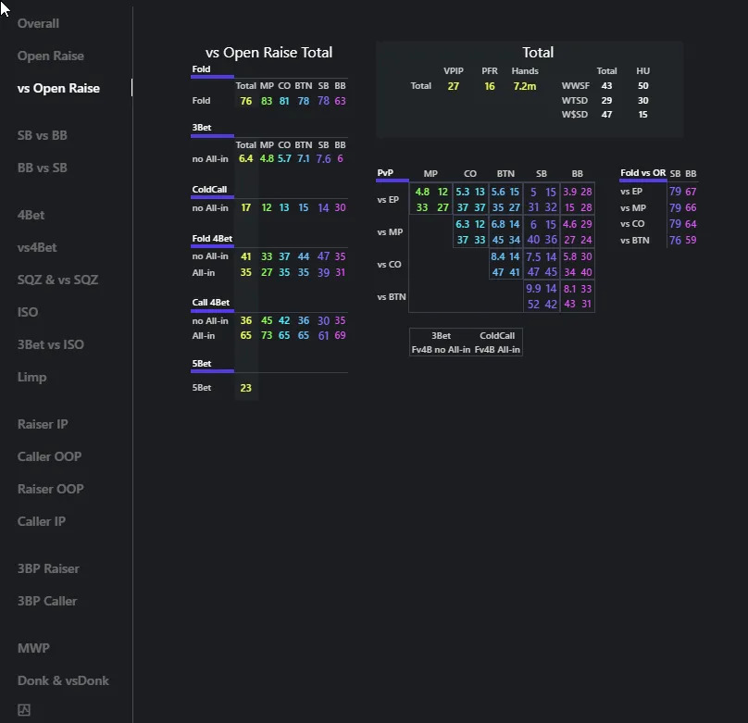Click the PvP matrix header label
The height and width of the screenshot is (723, 748).
point(385,173)
